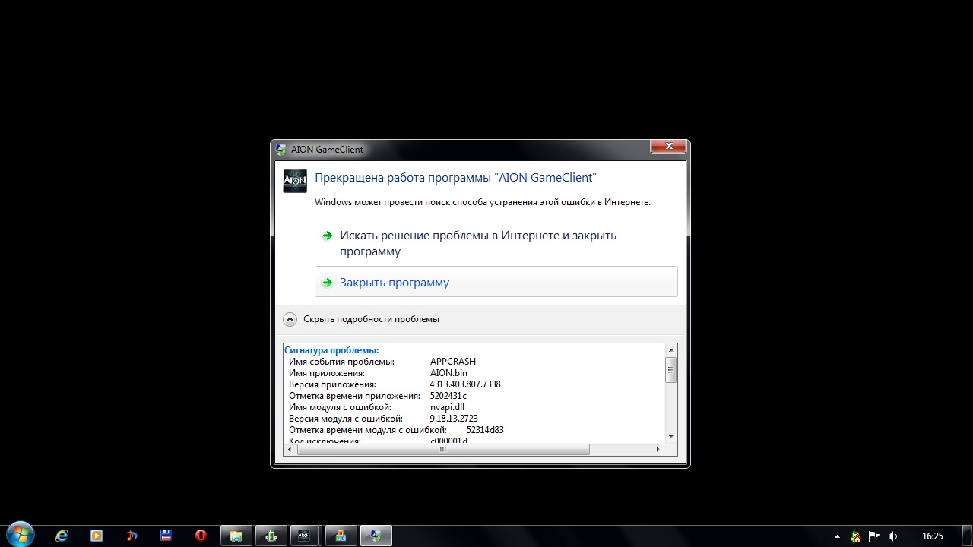The width and height of the screenshot is (973, 547).
Task: Open Windows Media Player from the taskbar
Action: [97, 536]
